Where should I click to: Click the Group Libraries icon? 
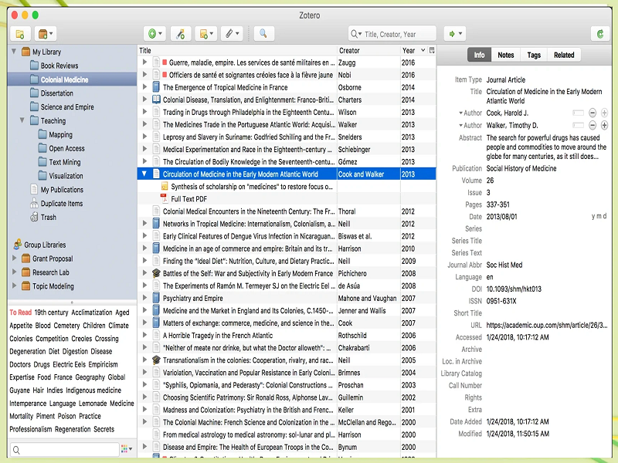pyautogui.click(x=18, y=245)
